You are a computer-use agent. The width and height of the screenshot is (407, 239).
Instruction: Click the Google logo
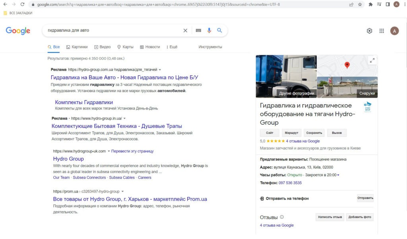tap(18, 31)
